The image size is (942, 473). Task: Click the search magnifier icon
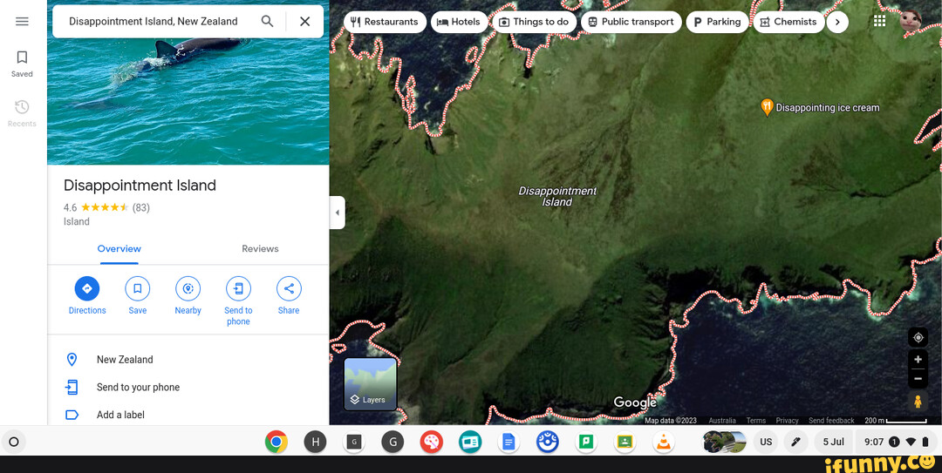(x=267, y=22)
